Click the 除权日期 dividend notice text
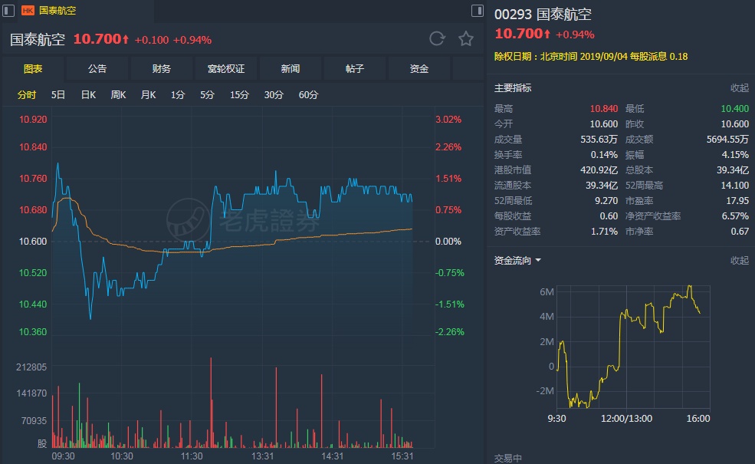The width and height of the screenshot is (755, 464). coord(590,57)
